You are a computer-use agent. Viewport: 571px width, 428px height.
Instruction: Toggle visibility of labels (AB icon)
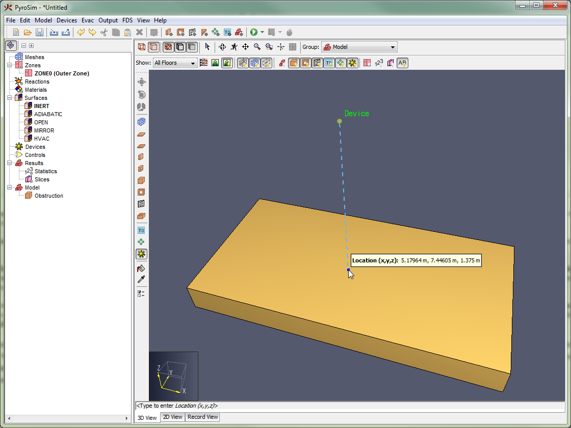(x=402, y=63)
